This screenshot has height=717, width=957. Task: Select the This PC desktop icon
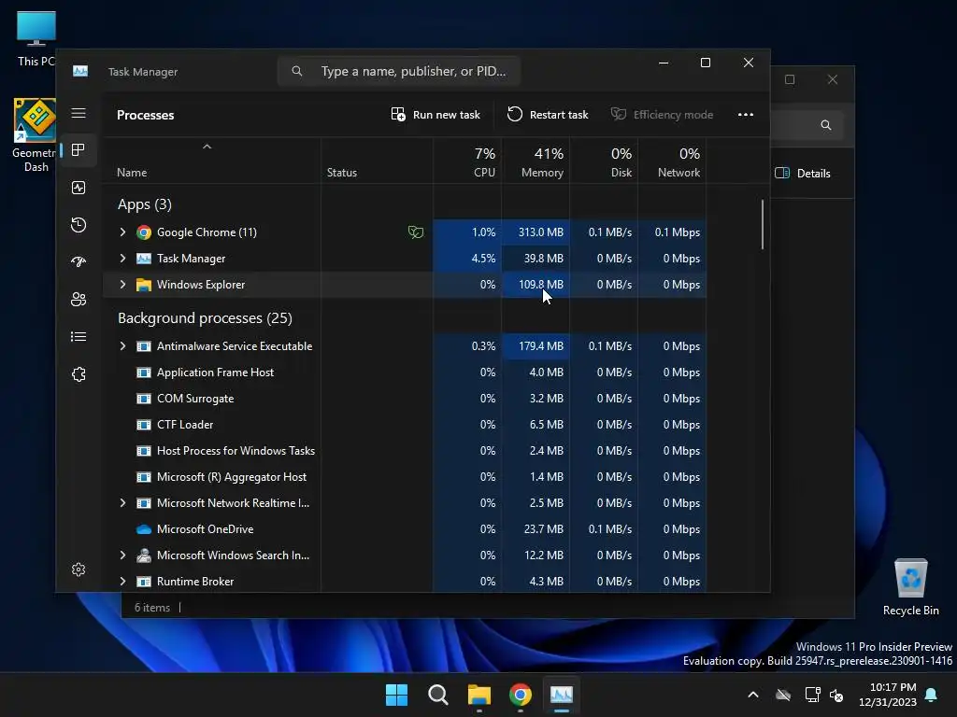coord(36,39)
